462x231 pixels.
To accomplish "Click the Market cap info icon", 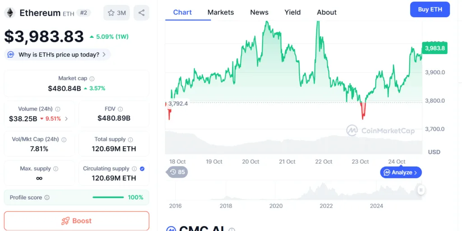I will click(x=92, y=79).
